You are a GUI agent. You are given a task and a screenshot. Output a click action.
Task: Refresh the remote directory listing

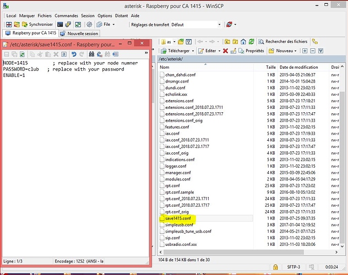[251, 42]
